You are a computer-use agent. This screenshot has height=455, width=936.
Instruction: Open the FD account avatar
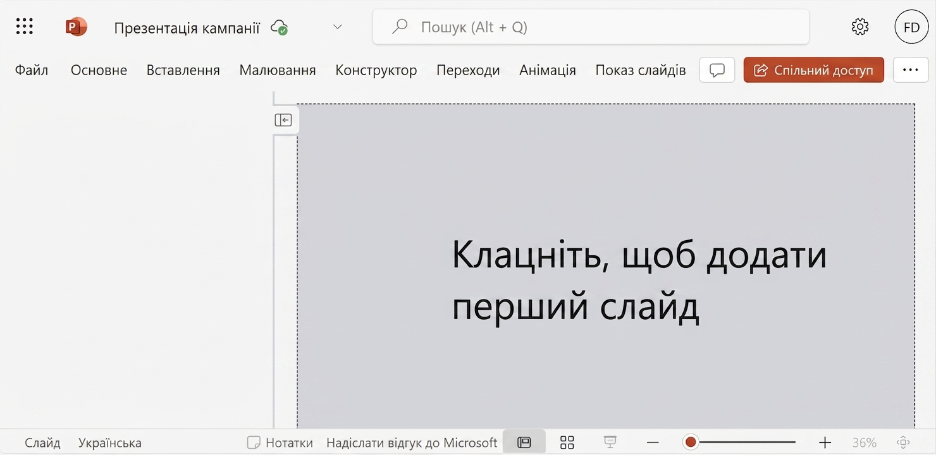coord(911,27)
